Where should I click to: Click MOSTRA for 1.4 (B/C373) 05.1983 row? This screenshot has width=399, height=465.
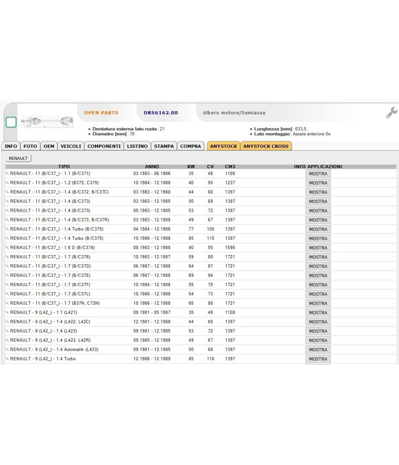(318, 210)
